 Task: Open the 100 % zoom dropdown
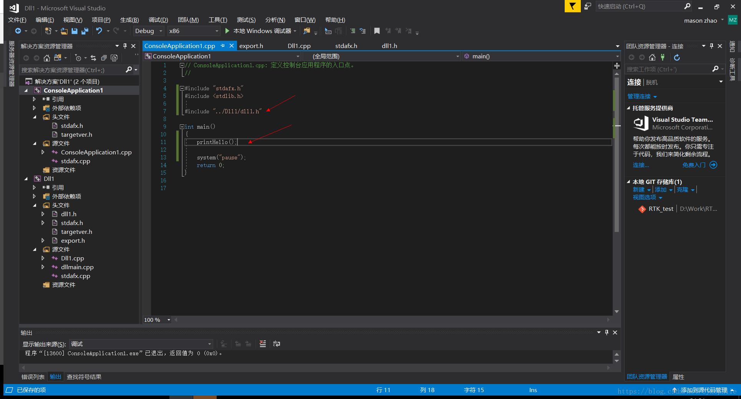point(157,320)
